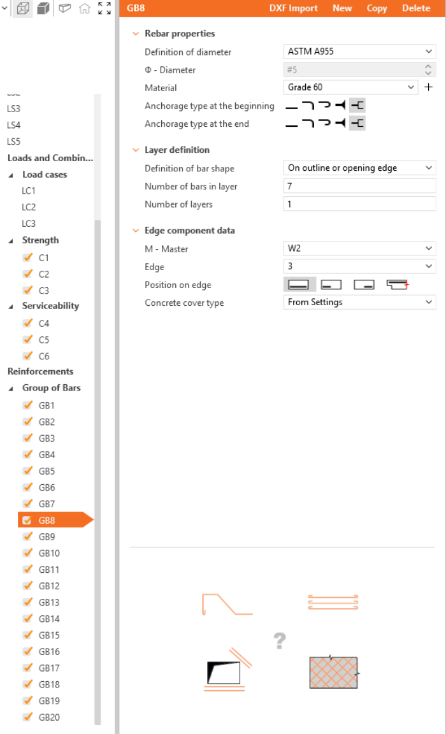Click the home view icon

point(84,9)
